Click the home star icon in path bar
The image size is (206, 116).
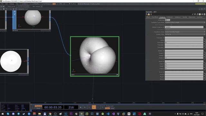coord(14,9)
